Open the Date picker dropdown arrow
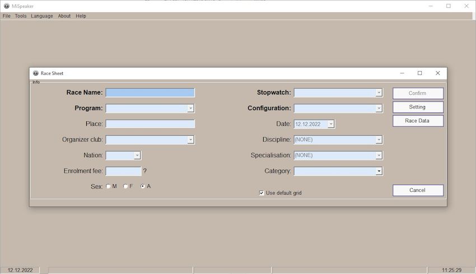The image size is (476, 274). 331,124
